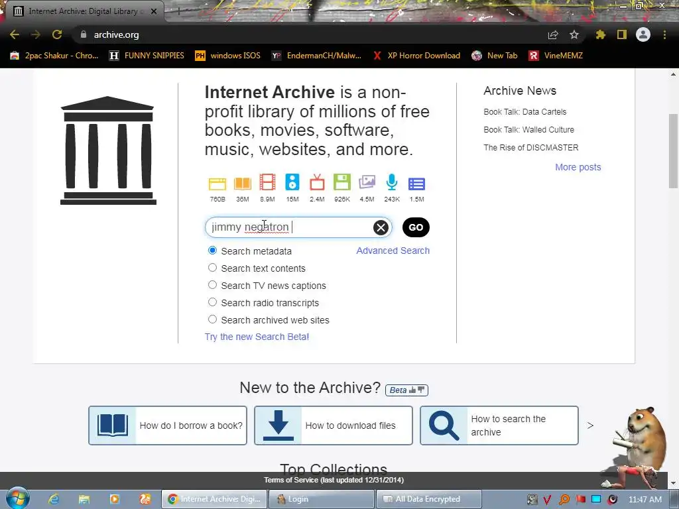Screen dimensions: 679x509
Task: Open FUNNY SNIPPIES bookmark
Action: coord(147,56)
